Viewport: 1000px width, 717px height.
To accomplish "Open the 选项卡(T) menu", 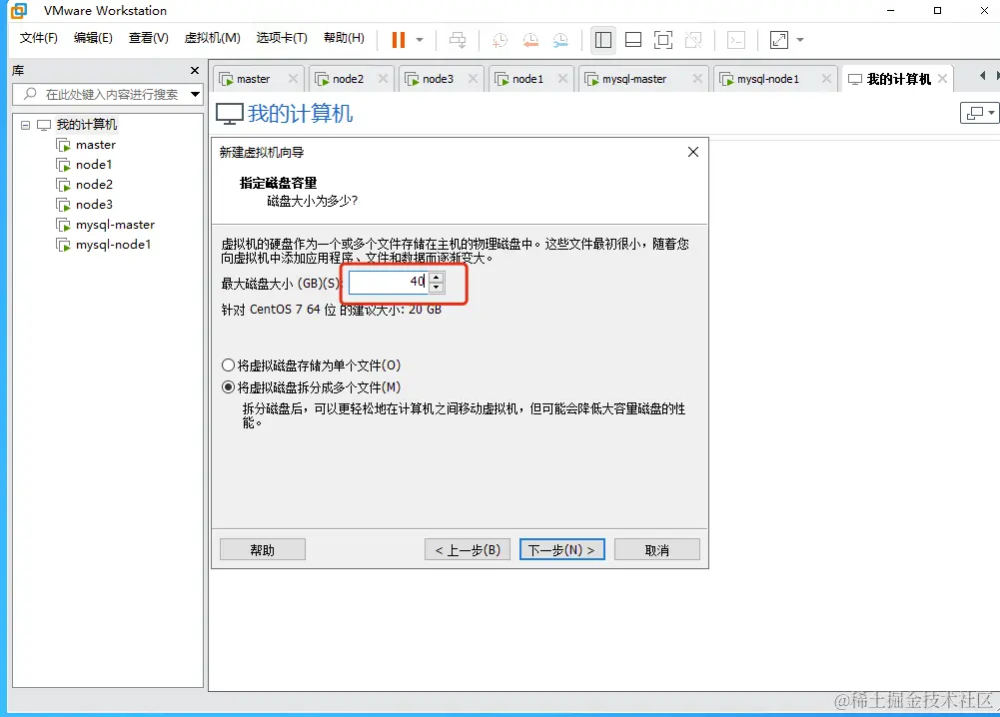I will click(x=282, y=38).
